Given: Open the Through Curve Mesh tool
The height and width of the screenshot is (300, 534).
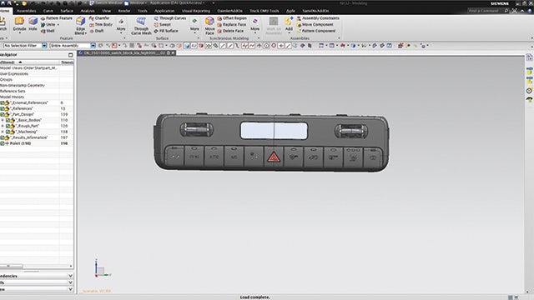Looking at the screenshot, I should pyautogui.click(x=141, y=26).
